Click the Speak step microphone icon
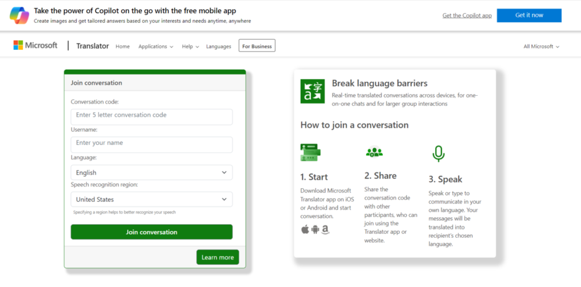Screen dimensions: 581x287 tap(439, 154)
